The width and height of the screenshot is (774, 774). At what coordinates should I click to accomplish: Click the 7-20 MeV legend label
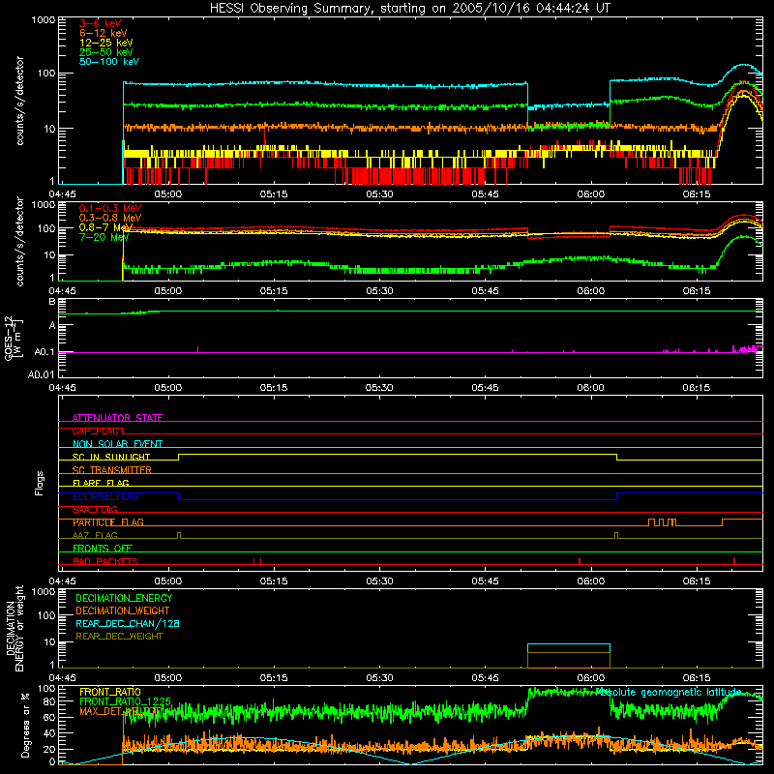[104, 237]
